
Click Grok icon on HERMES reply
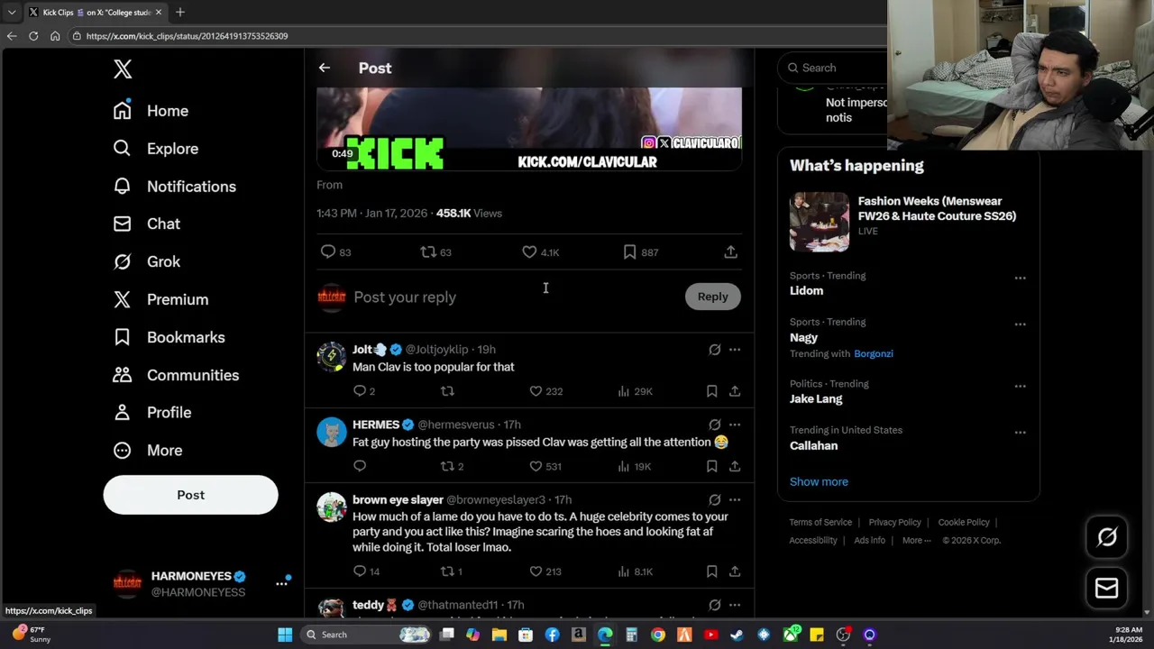714,425
